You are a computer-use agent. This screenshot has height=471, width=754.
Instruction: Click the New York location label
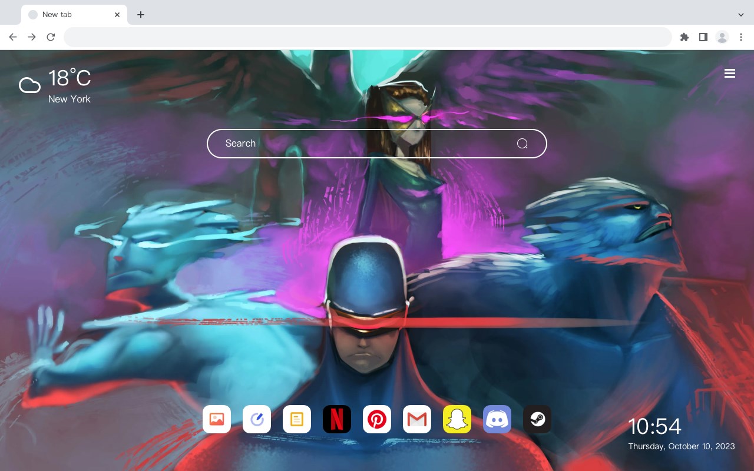pos(70,99)
